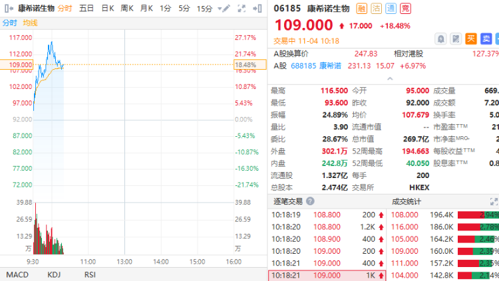Collapse the left panel with arrow icon

click(9, 8)
